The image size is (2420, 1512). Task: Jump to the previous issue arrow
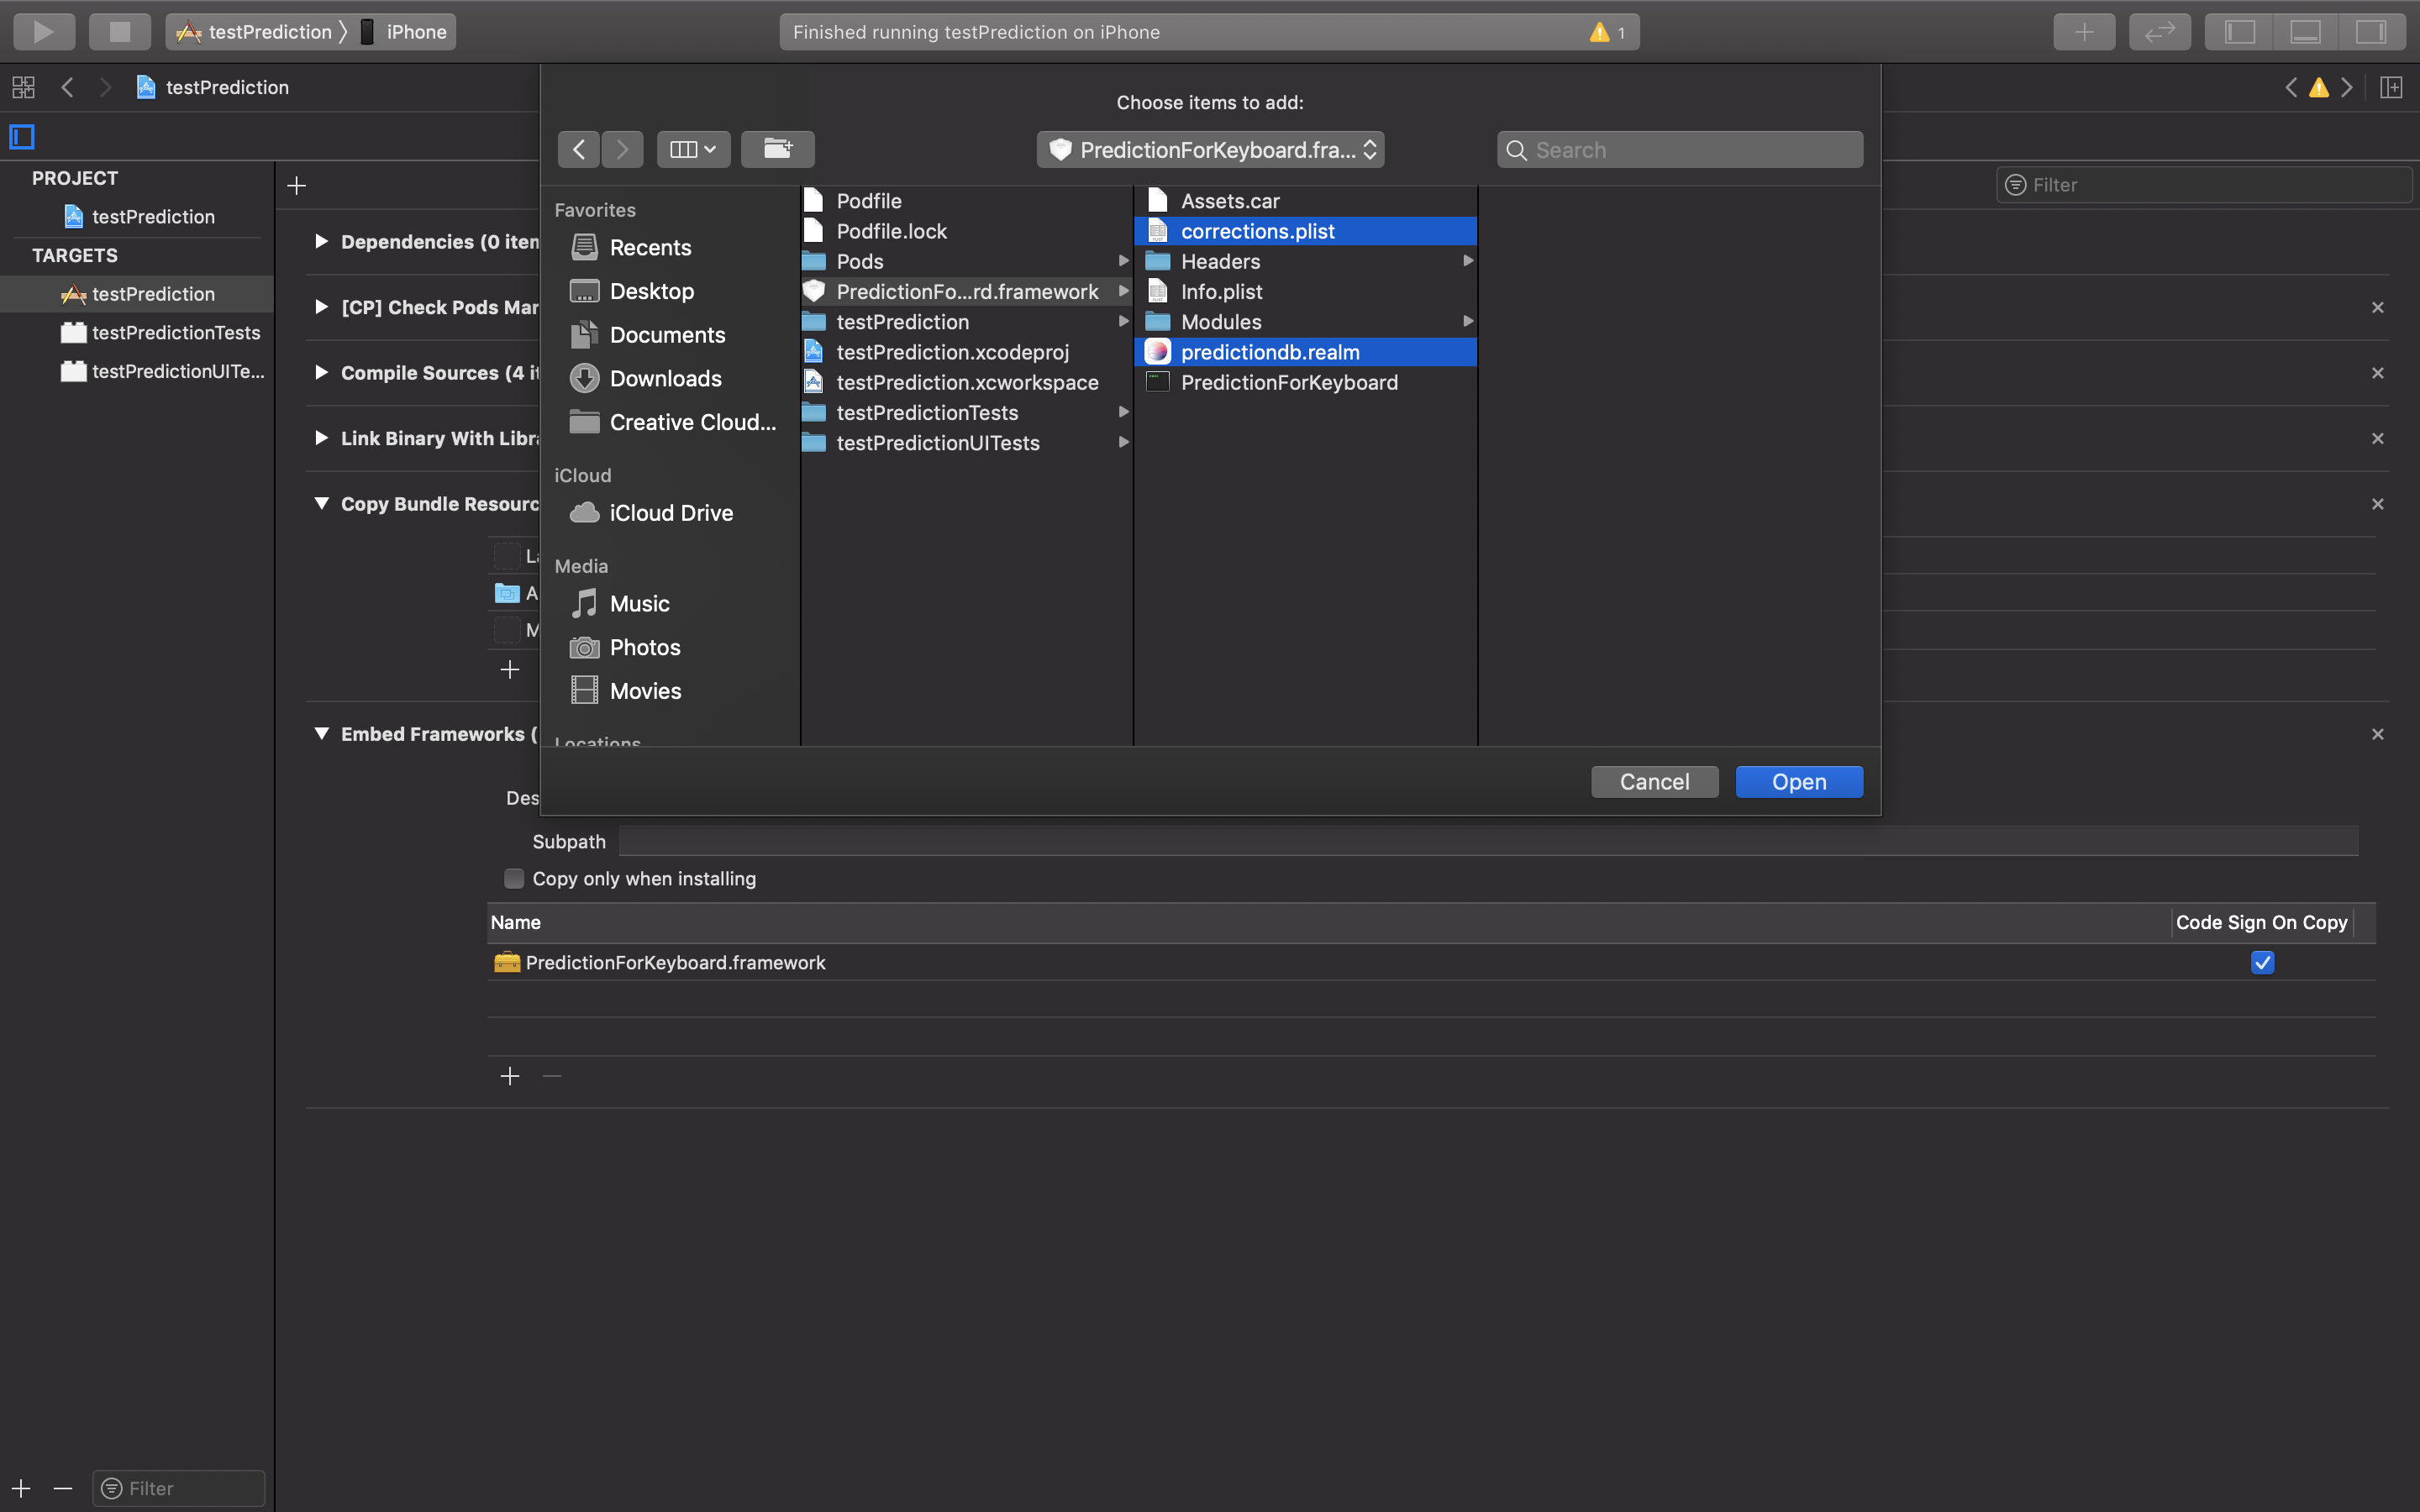point(2291,87)
